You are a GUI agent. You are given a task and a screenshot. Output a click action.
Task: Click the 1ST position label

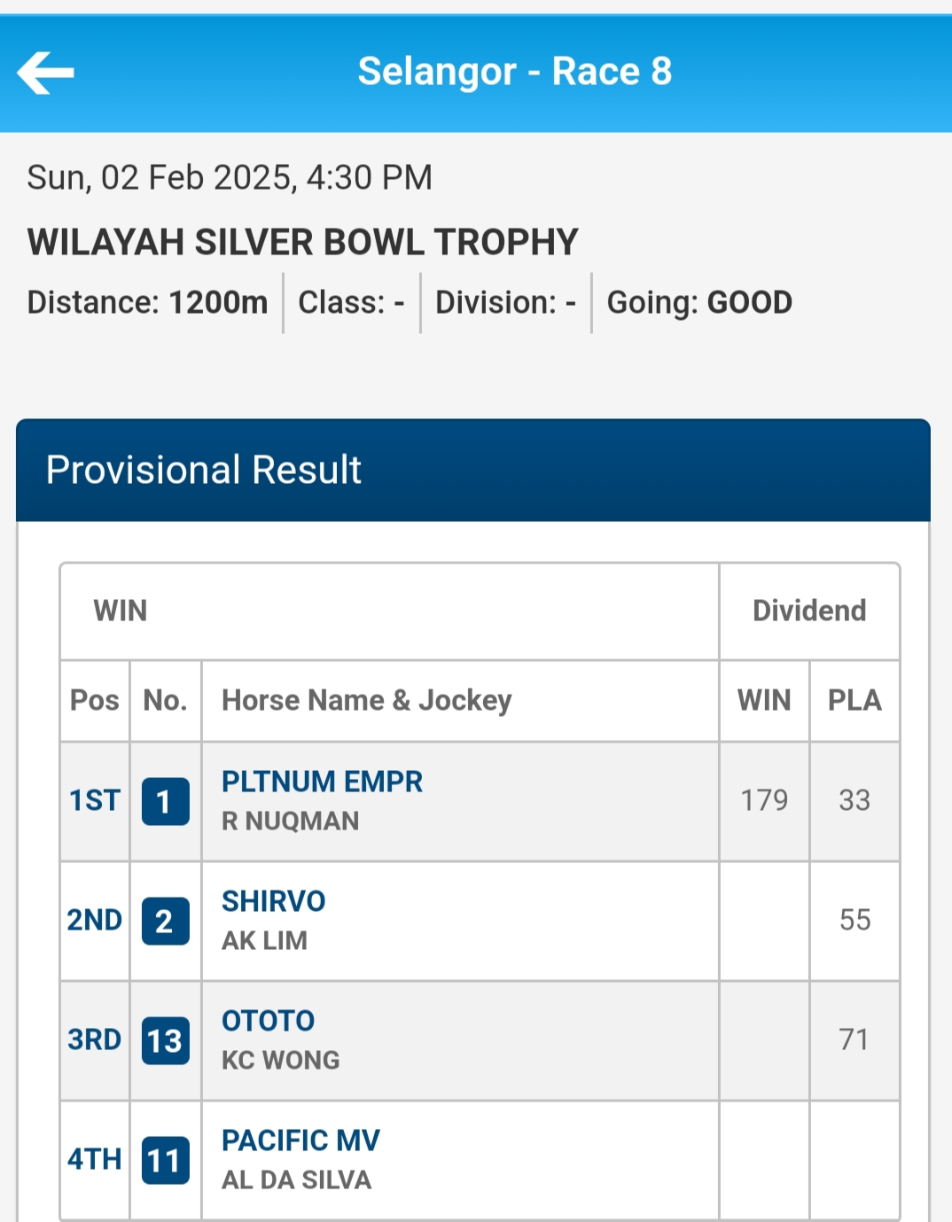coord(94,800)
